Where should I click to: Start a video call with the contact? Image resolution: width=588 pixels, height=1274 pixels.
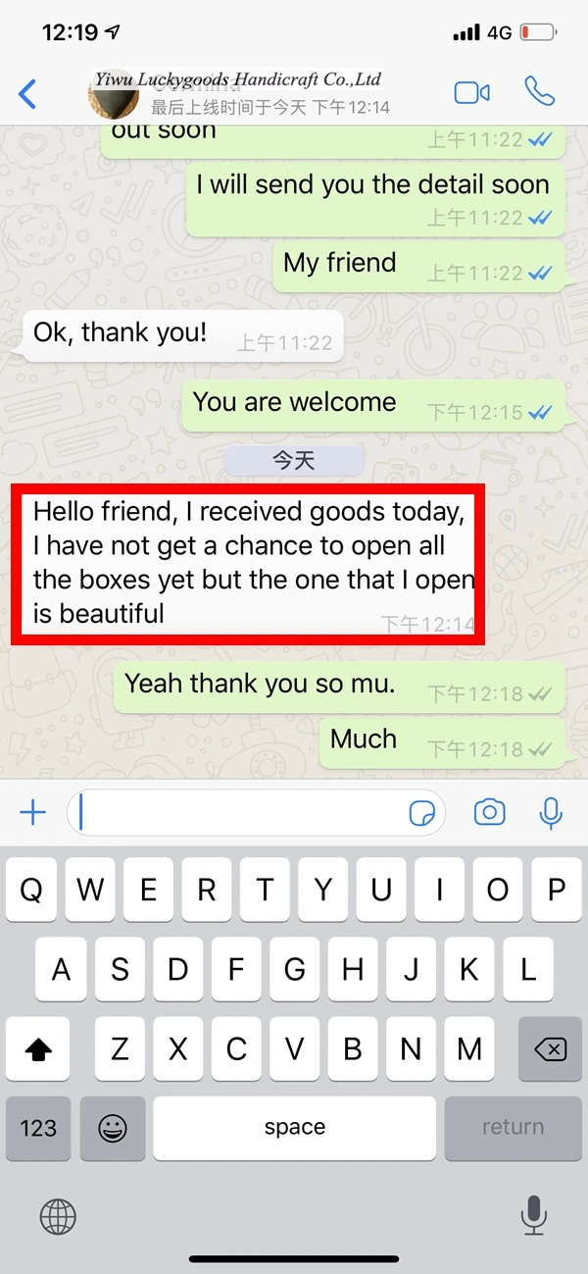[471, 92]
